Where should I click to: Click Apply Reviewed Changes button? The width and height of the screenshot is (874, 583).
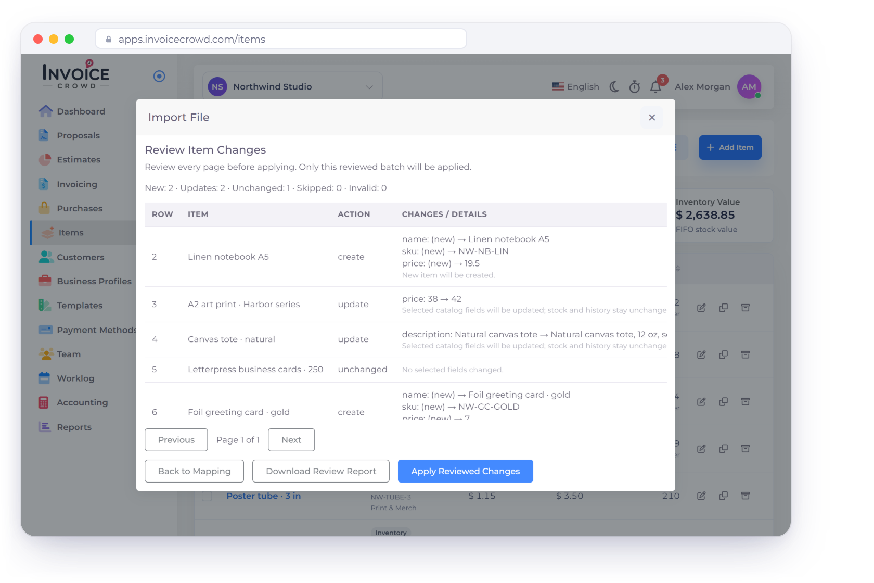pos(466,471)
